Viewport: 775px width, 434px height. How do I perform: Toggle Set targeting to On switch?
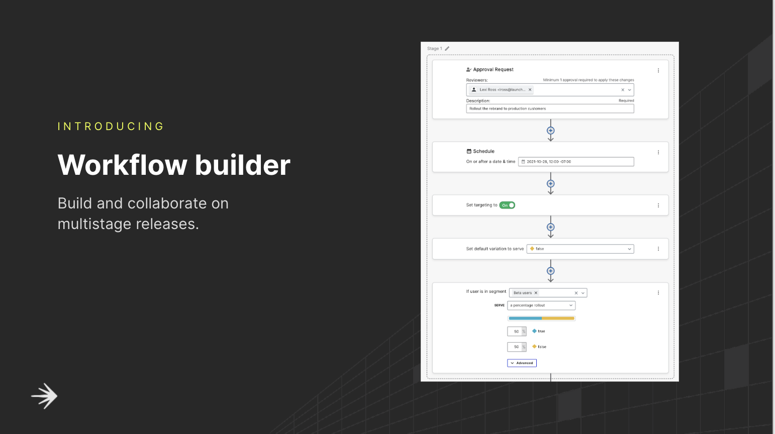(507, 205)
